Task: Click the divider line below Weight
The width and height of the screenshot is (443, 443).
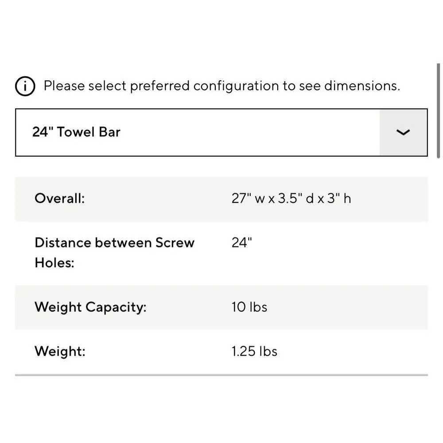Action: pos(221,375)
